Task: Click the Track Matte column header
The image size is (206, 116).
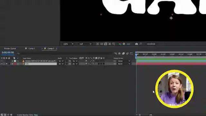Action: click(x=73, y=58)
